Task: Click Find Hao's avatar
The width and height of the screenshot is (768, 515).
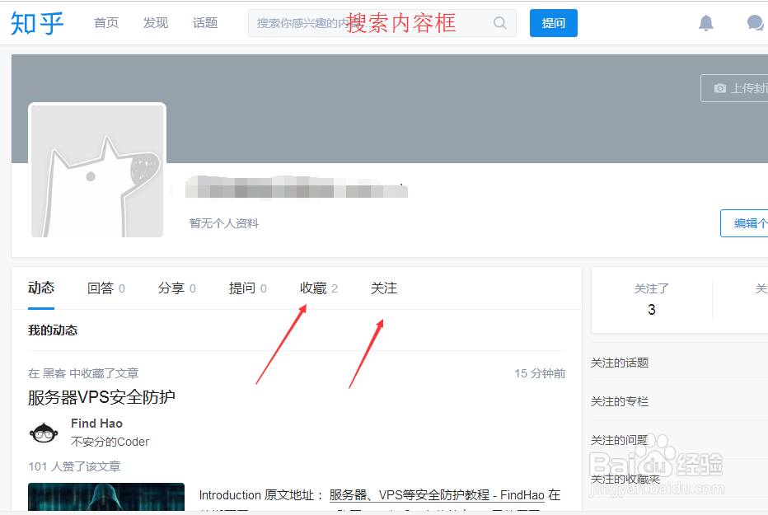Action: (x=44, y=432)
